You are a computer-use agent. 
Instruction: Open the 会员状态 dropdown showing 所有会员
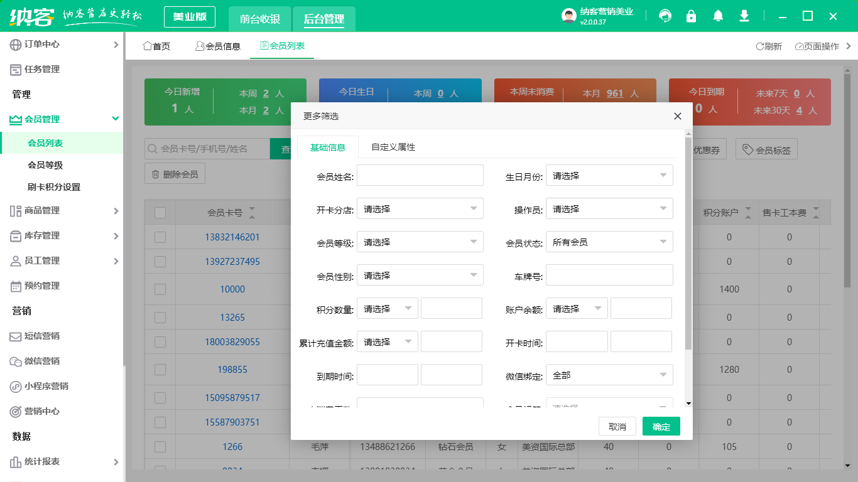(609, 242)
